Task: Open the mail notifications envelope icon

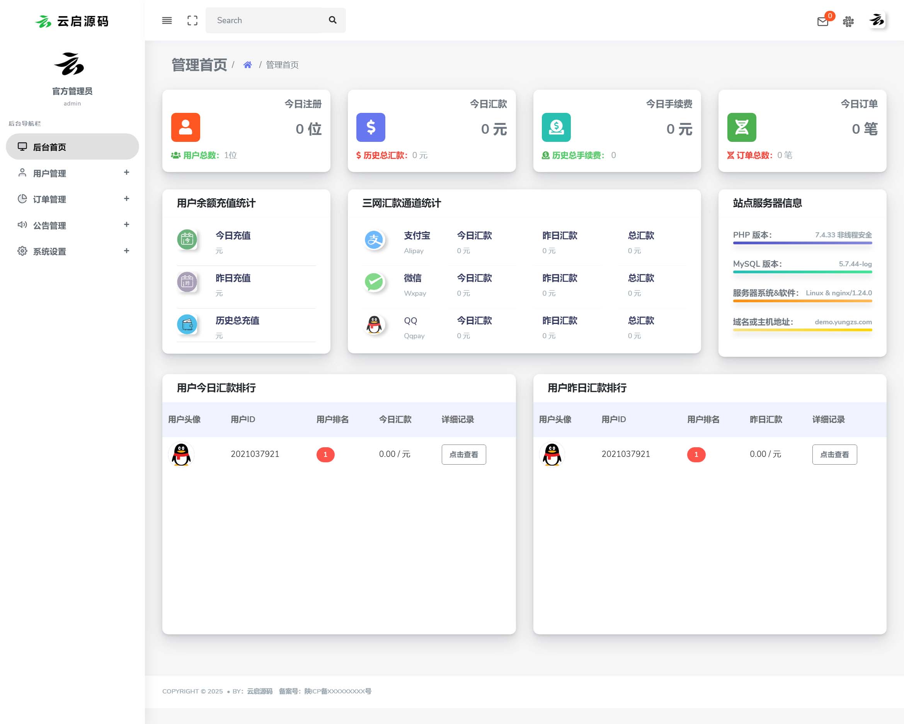Action: tap(823, 21)
